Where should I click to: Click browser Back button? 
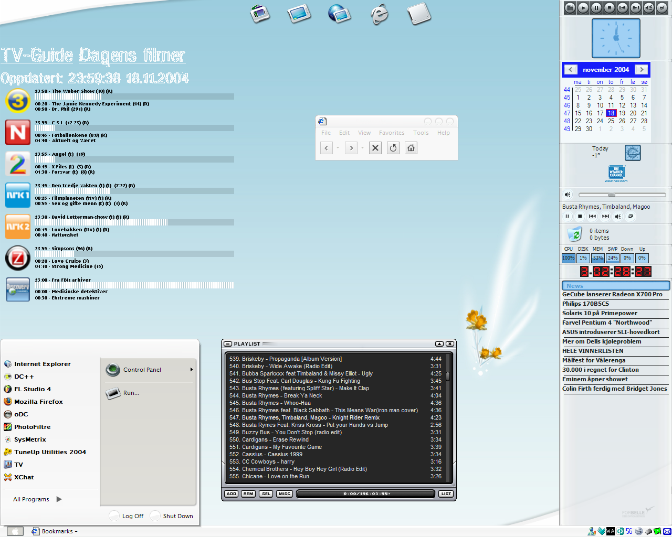327,148
